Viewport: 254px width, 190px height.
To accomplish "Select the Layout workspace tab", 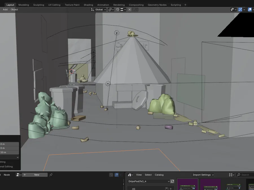I will [x=10, y=5].
